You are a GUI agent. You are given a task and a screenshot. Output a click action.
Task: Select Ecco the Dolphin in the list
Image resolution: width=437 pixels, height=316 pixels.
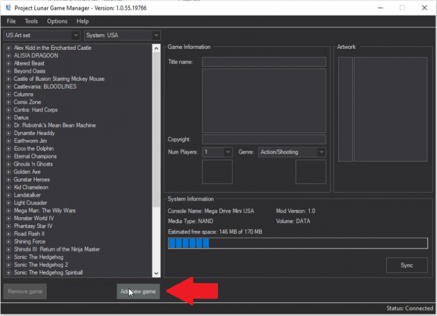click(x=34, y=148)
